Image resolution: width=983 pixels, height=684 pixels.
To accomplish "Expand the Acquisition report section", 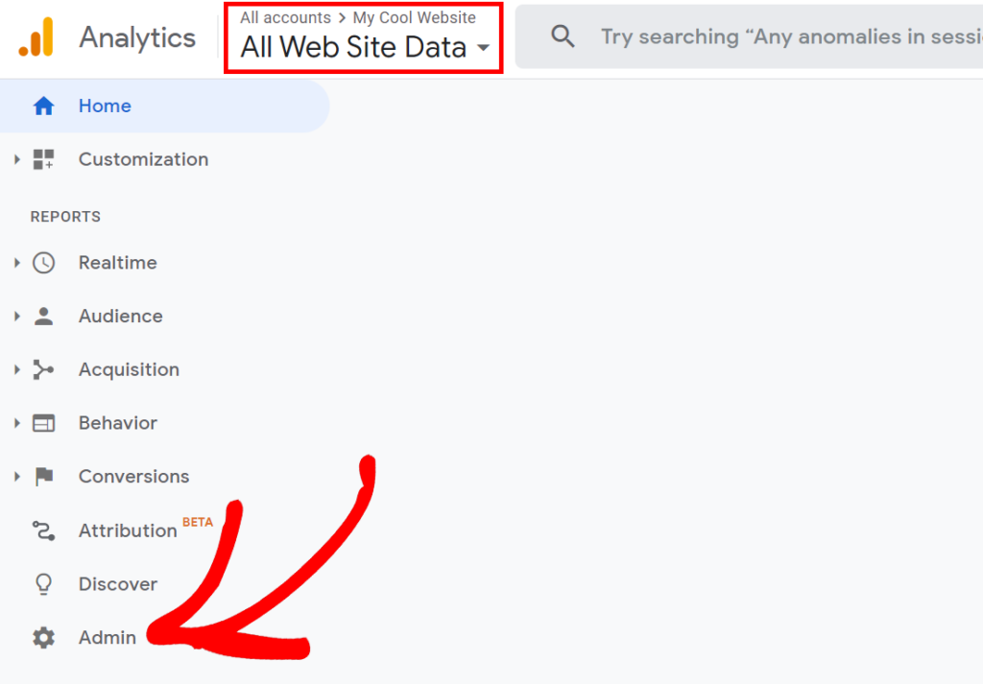I will (15, 369).
